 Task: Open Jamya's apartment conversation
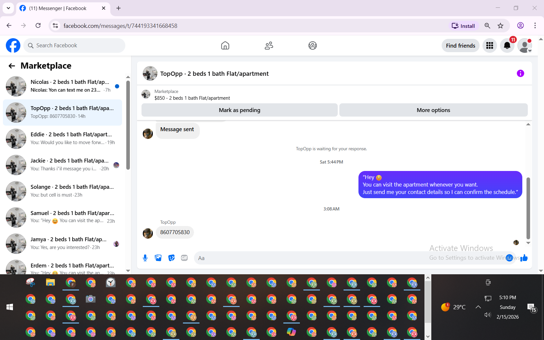pyautogui.click(x=62, y=244)
